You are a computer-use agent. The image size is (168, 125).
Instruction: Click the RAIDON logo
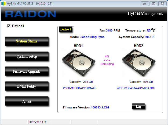30,14
